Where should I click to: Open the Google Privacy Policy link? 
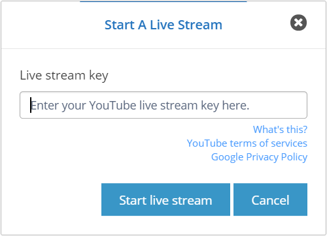(259, 157)
